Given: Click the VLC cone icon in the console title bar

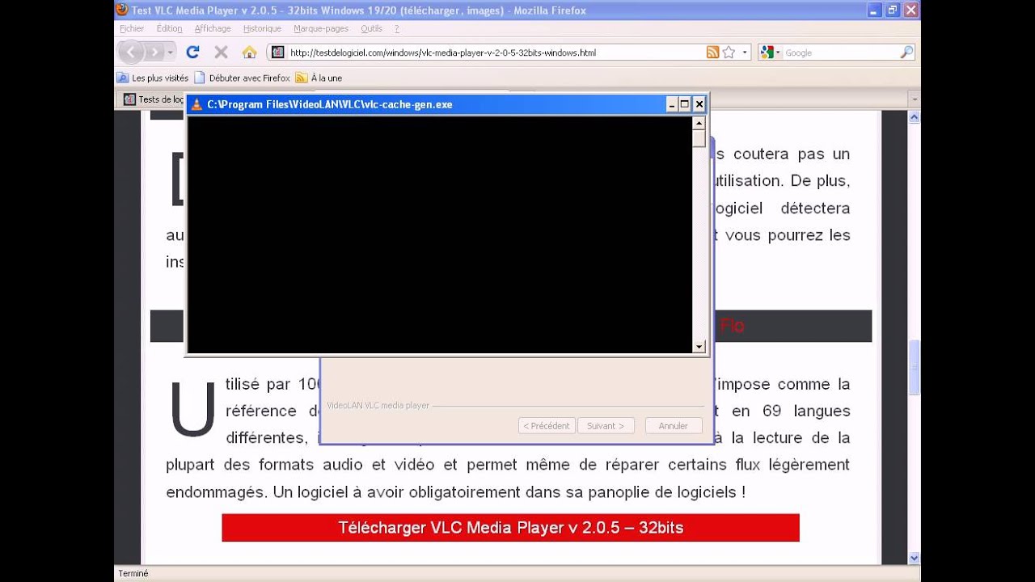Looking at the screenshot, I should click(196, 104).
